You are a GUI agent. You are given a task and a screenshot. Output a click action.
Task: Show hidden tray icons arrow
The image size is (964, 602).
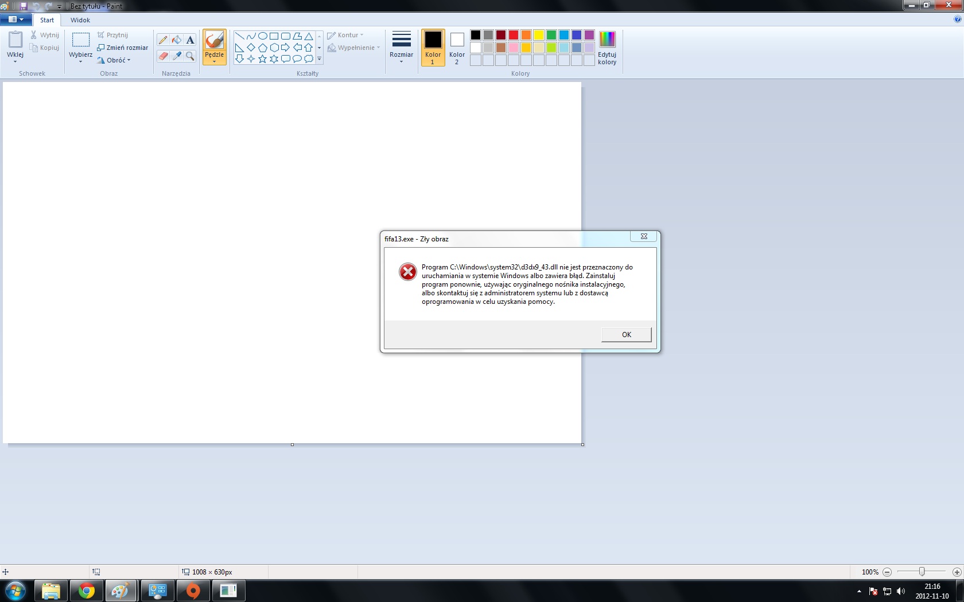pyautogui.click(x=859, y=591)
